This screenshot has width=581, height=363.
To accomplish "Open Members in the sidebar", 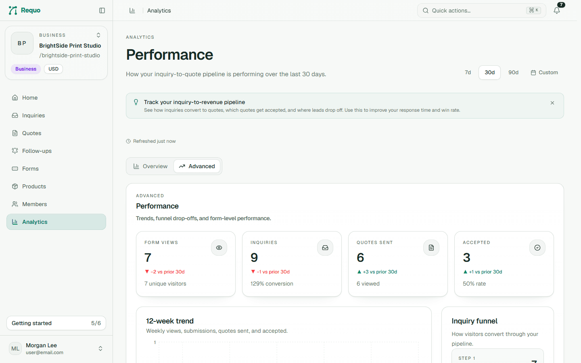I will (56, 204).
